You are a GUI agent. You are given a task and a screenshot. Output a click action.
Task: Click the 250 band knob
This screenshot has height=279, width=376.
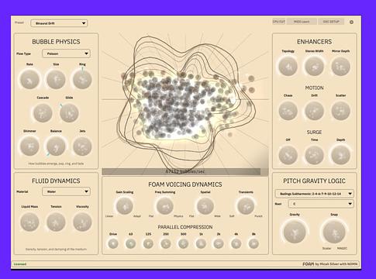(166, 243)
